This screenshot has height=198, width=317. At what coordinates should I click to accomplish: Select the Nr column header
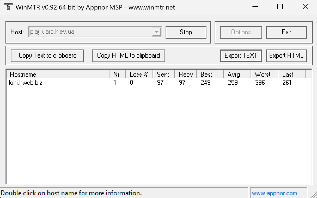click(x=117, y=74)
